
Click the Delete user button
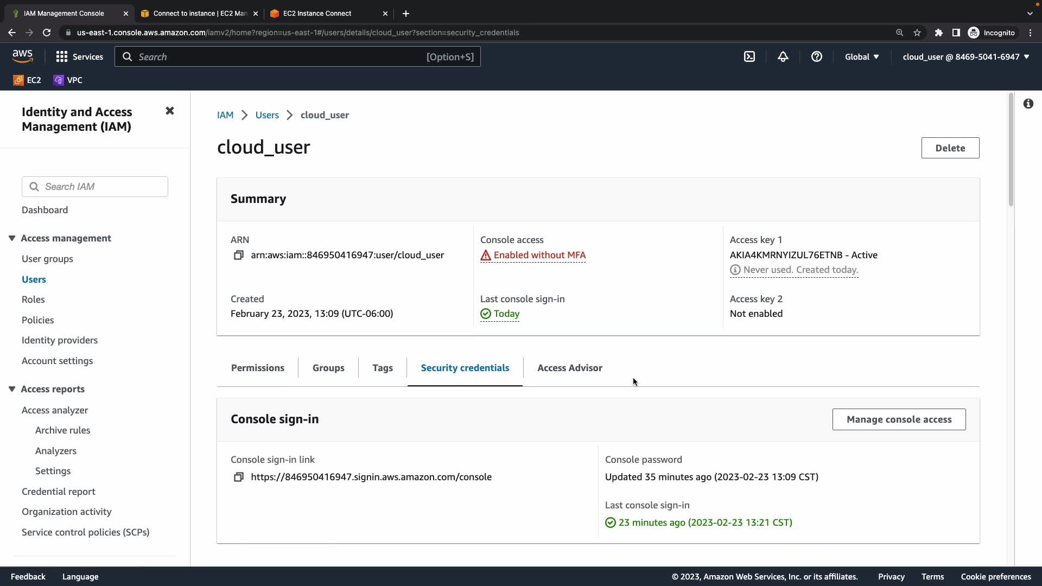[950, 148]
